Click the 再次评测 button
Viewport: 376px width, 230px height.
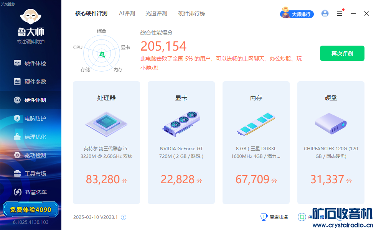point(342,53)
